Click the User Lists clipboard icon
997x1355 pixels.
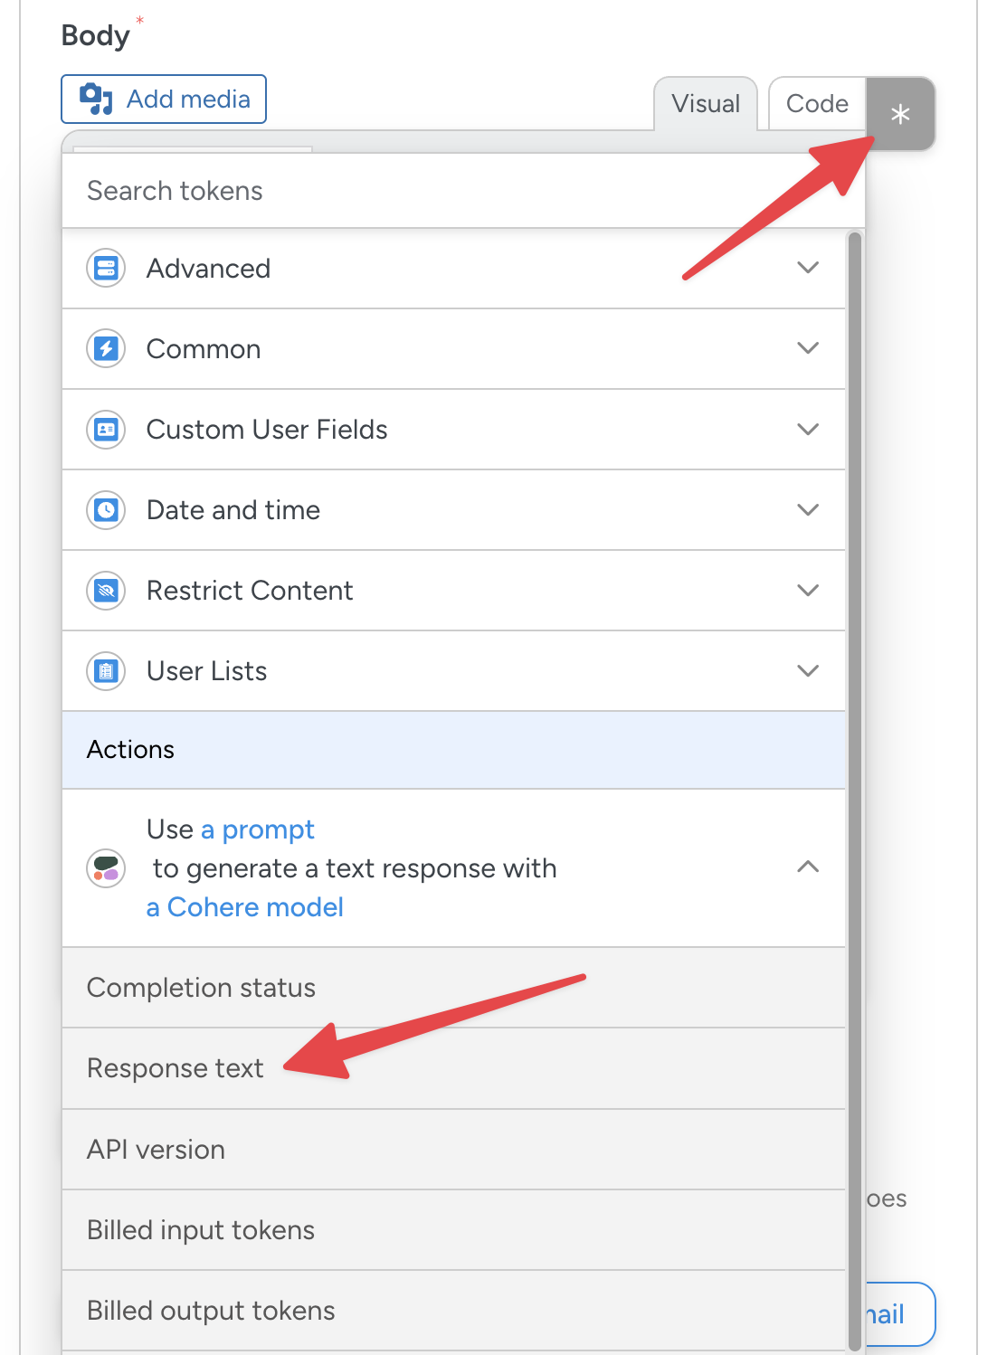[x=106, y=671]
